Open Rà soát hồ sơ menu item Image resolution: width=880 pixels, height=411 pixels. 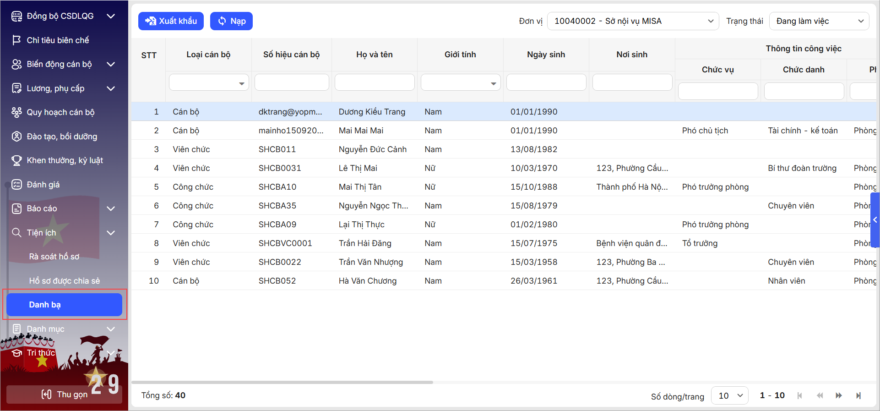point(54,257)
